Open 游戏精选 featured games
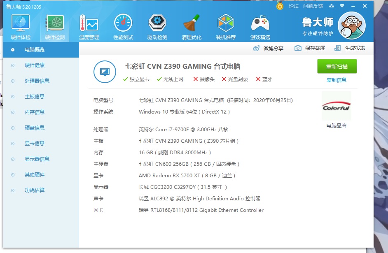Image resolution: width=388 pixels, height=253 pixels. pos(260,27)
